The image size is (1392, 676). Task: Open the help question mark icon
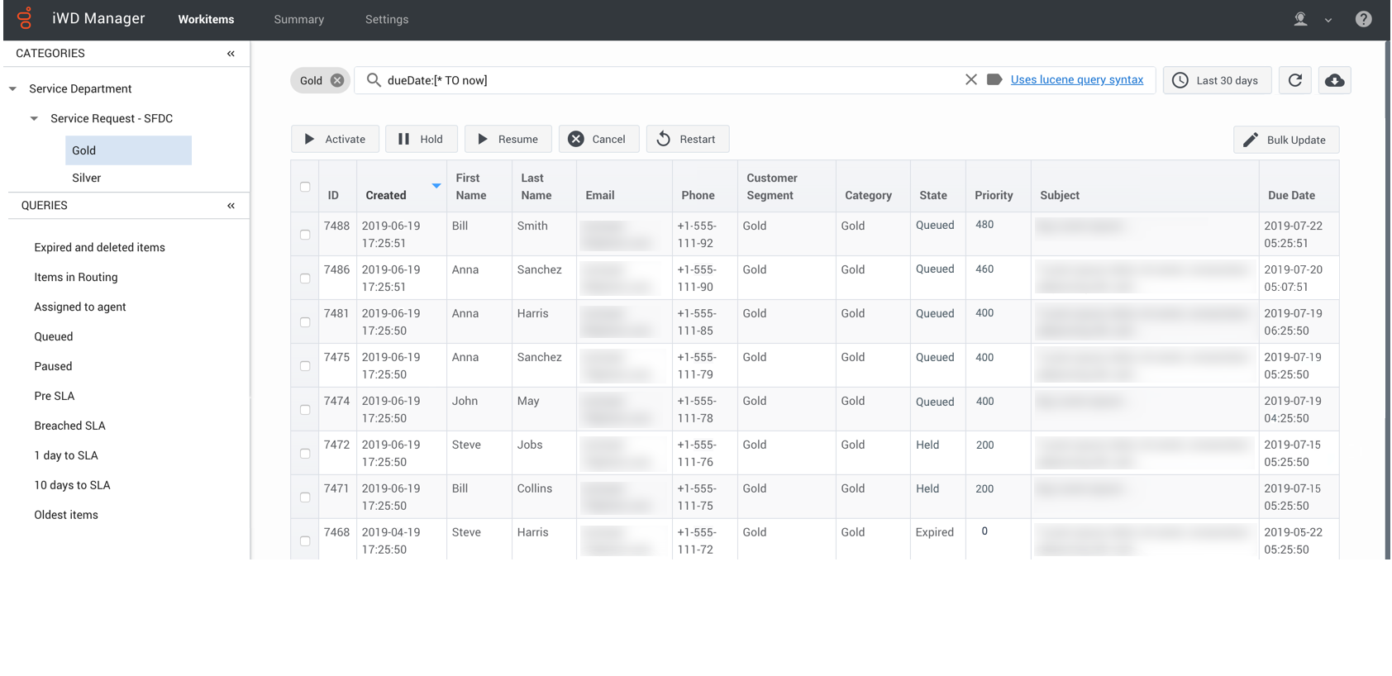(x=1363, y=19)
